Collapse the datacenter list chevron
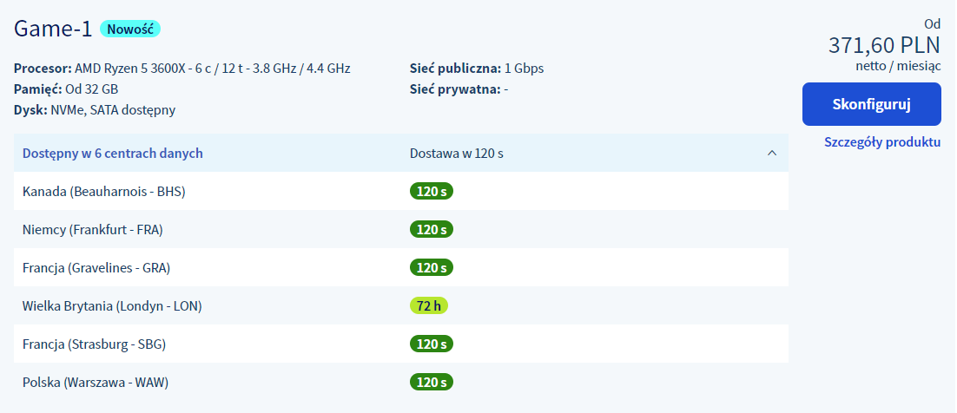 (771, 154)
